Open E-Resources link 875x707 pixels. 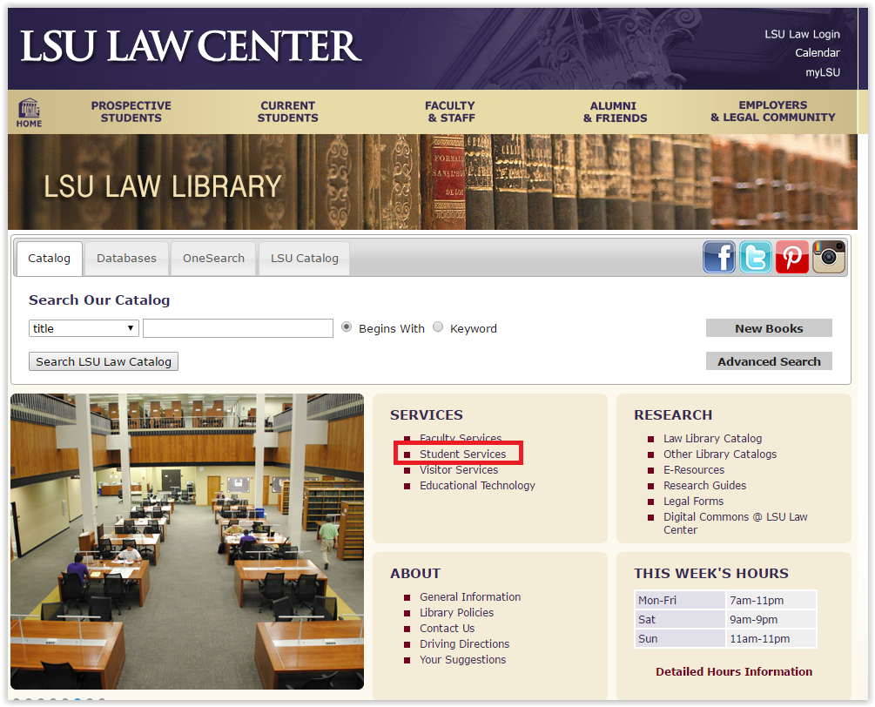[694, 470]
